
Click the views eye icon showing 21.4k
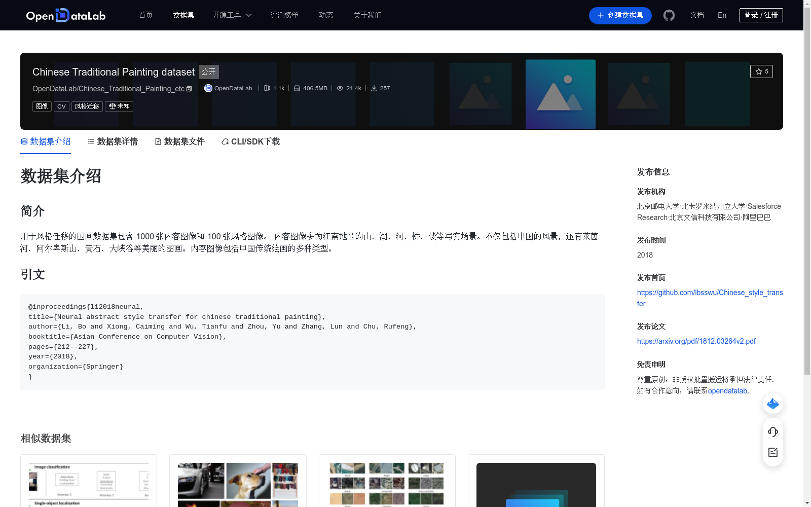click(340, 88)
